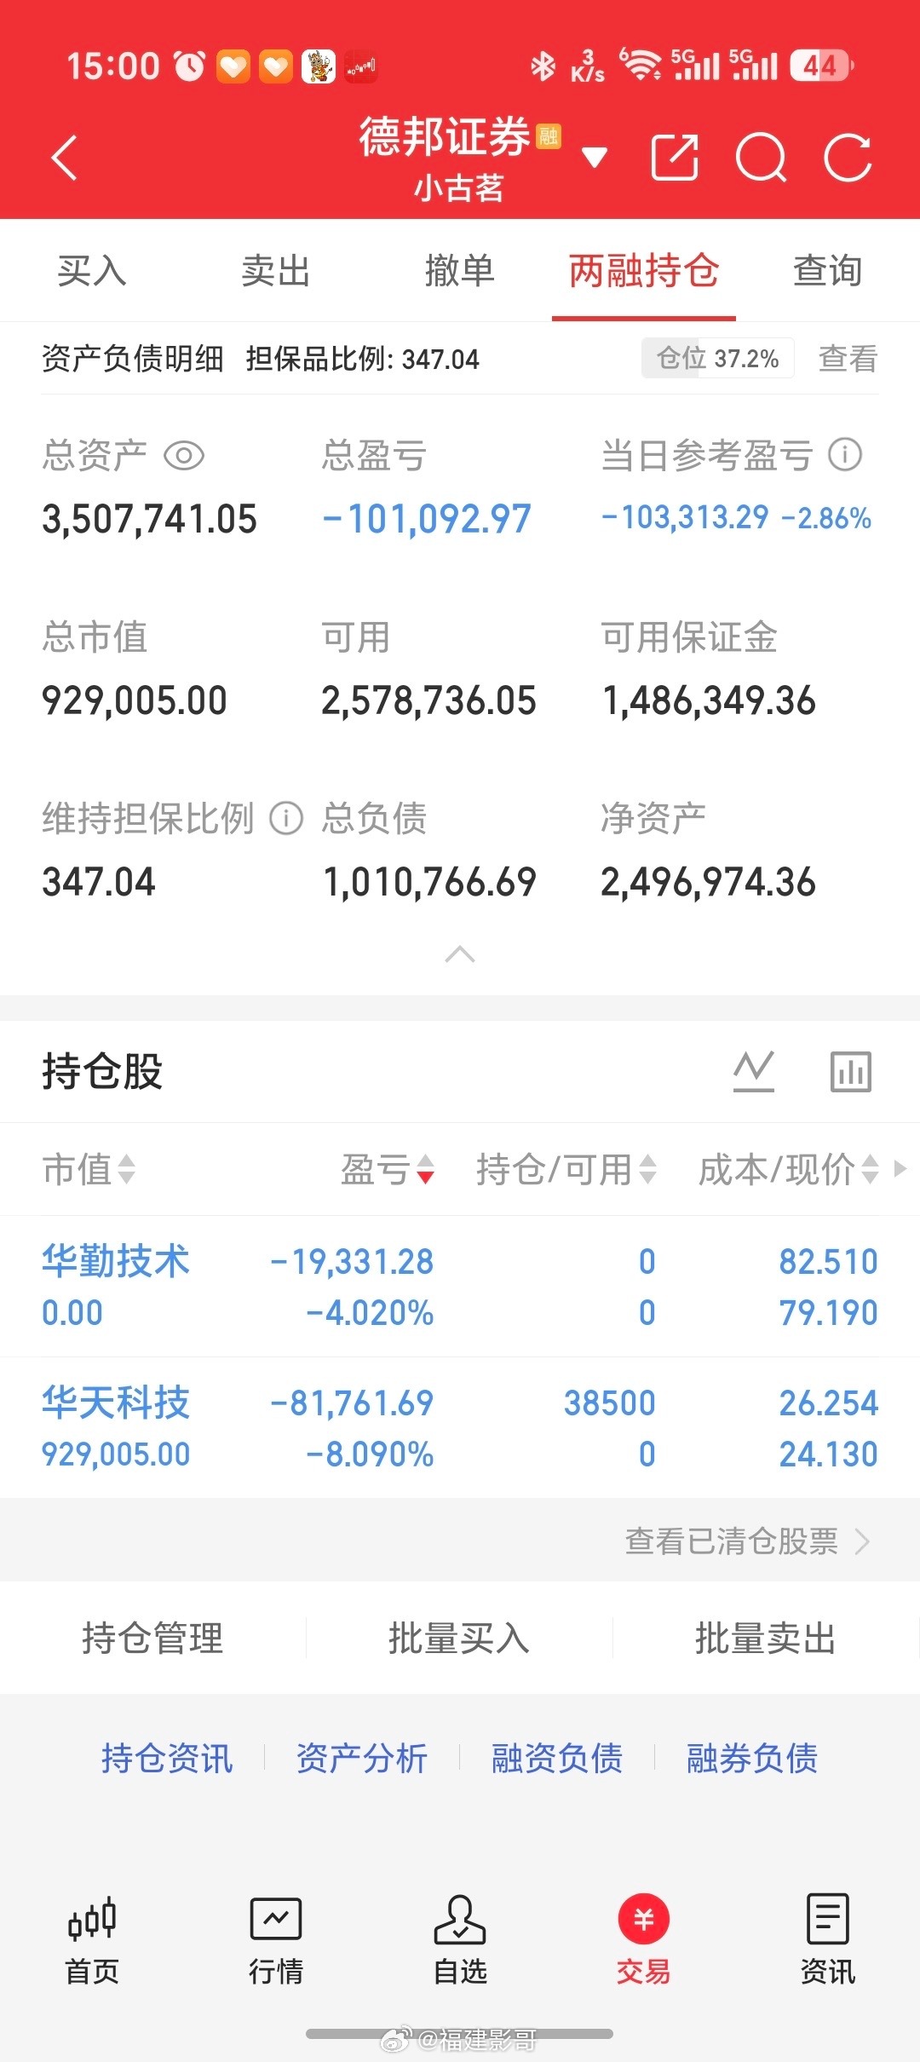Sort holdings by 市值 column
Screen dimensions: 920x2062
point(89,1169)
